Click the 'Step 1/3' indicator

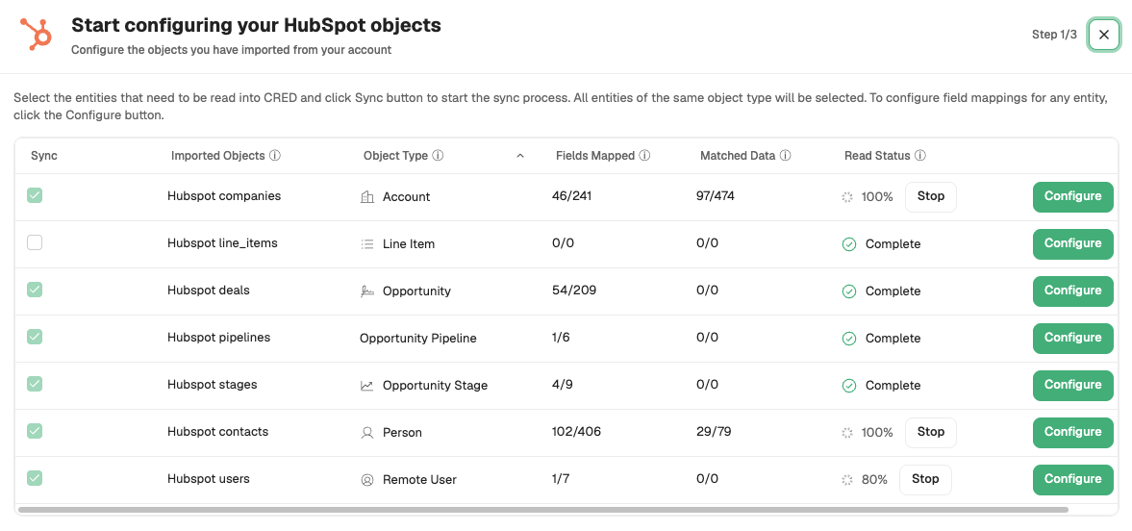pos(1054,35)
